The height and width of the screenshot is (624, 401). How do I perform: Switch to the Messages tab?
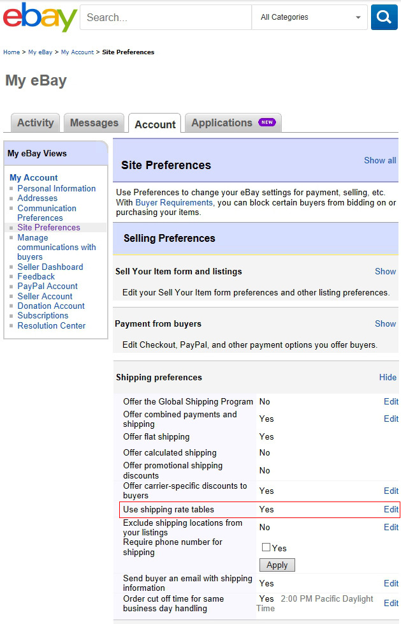[94, 123]
